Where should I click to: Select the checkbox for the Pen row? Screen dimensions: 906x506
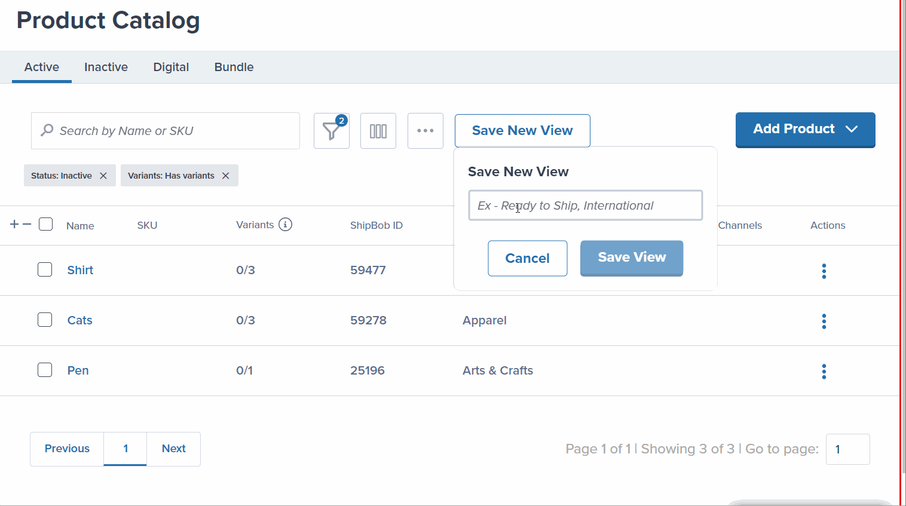[45, 370]
